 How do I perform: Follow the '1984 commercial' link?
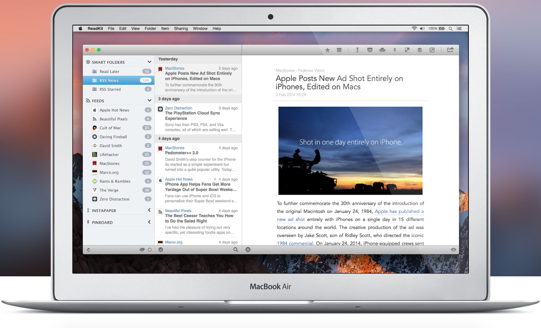(x=295, y=243)
